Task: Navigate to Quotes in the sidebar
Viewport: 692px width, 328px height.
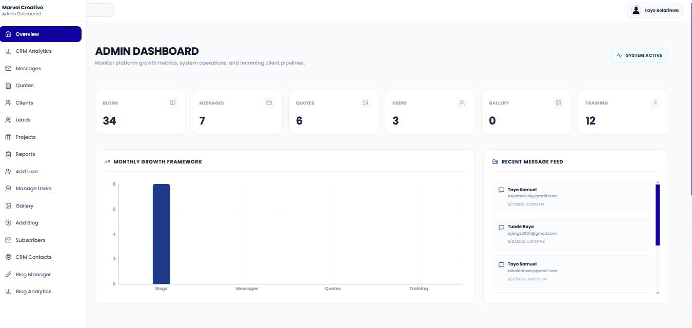Action: pos(41,86)
